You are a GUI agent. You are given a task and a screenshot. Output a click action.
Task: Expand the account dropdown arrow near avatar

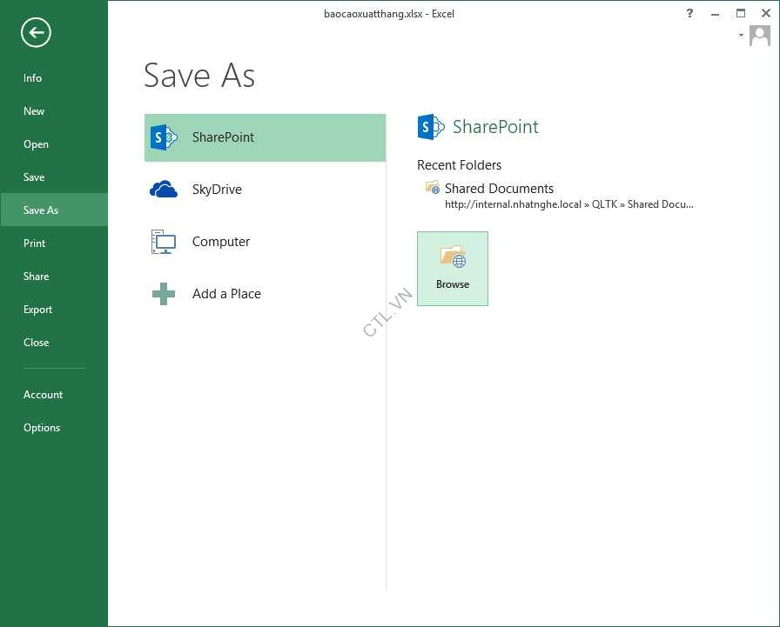click(741, 36)
